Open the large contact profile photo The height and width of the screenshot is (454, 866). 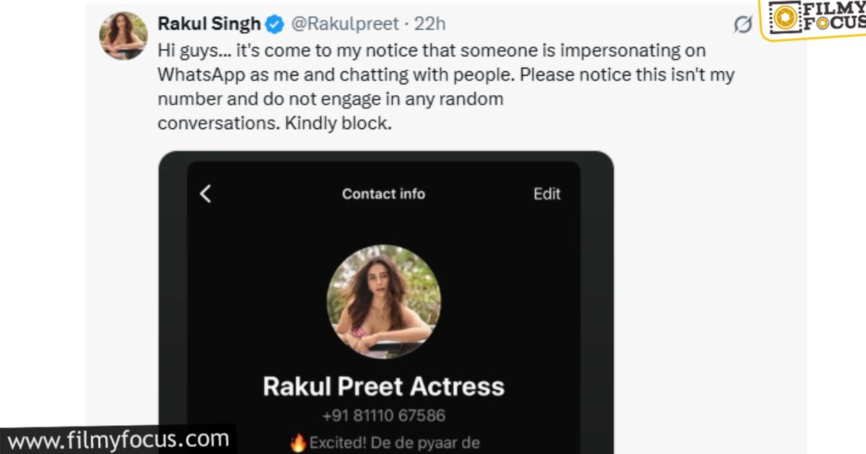tap(384, 302)
